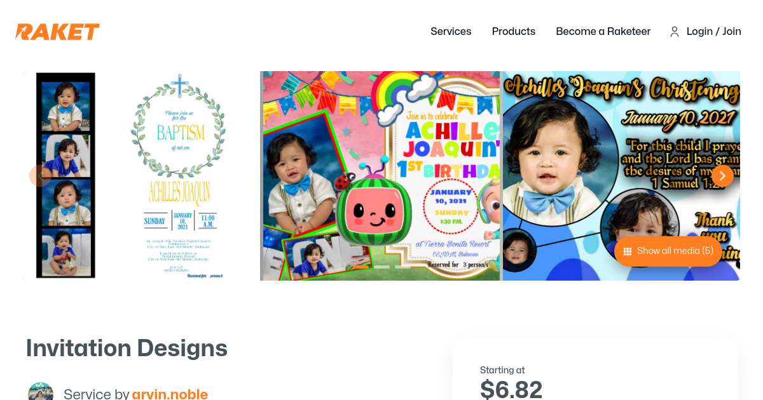
Task: Select the first orange carousel indicator
Action: (x=361, y=267)
